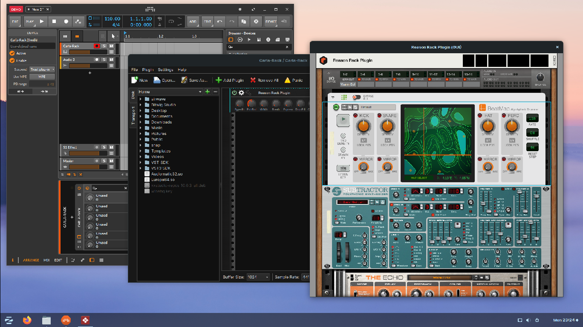
Task: Click the delete X icon in Bitwig toolbar
Action: pos(256,21)
